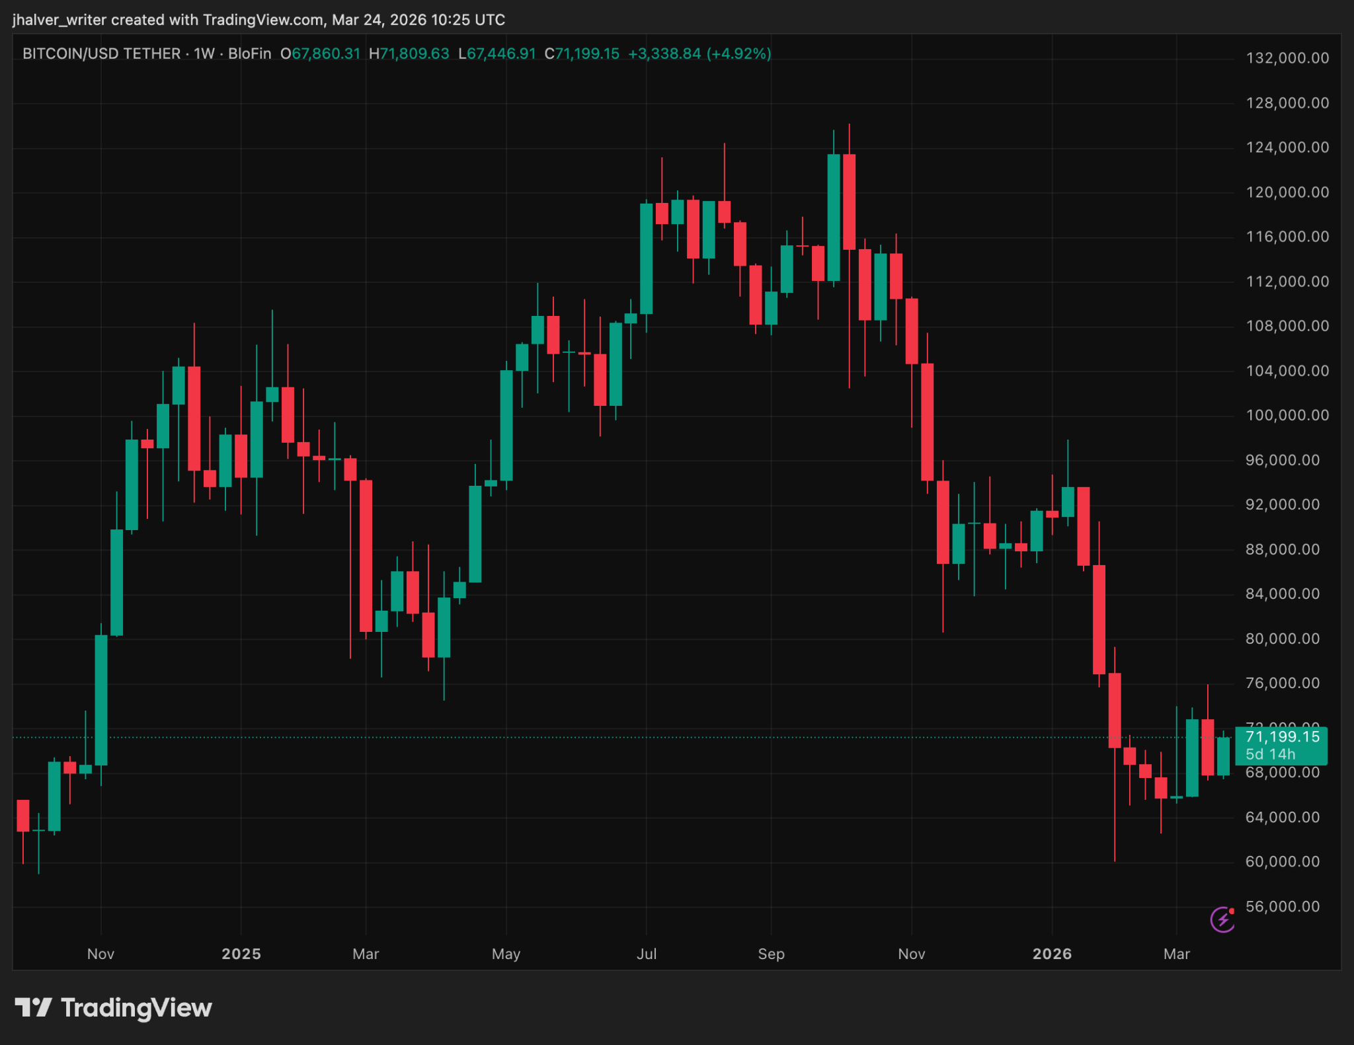Open options by clicking the 2026 axis label

tap(1053, 954)
